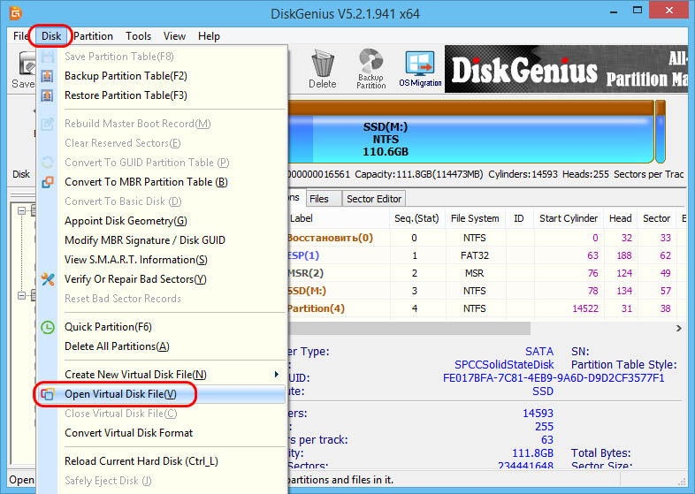695x494 pixels.
Task: Minimize the DiskGenius window
Action: 614,11
